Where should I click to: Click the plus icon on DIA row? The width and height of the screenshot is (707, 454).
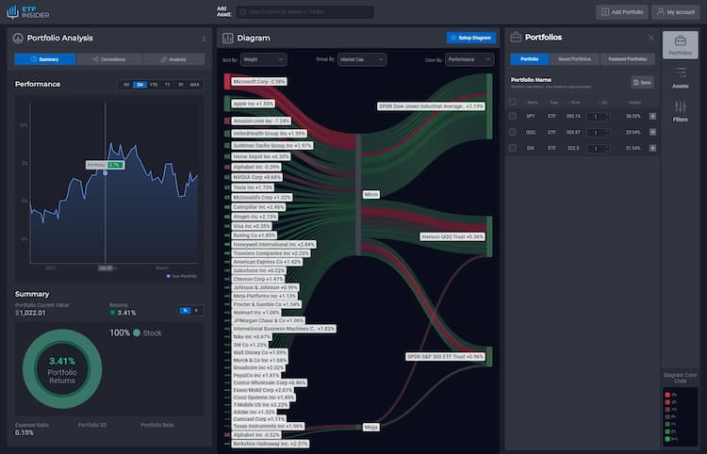(652, 148)
